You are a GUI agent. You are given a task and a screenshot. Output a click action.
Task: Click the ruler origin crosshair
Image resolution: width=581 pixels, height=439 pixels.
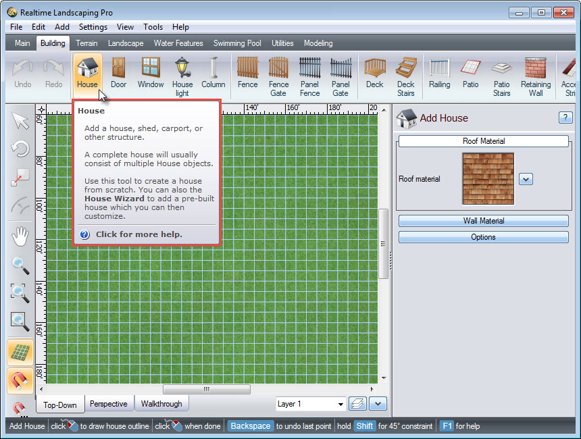tap(41, 109)
